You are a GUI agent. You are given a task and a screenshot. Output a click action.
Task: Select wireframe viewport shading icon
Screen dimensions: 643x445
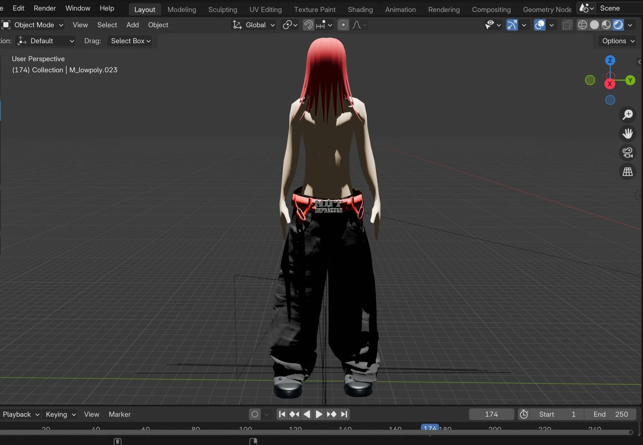582,25
